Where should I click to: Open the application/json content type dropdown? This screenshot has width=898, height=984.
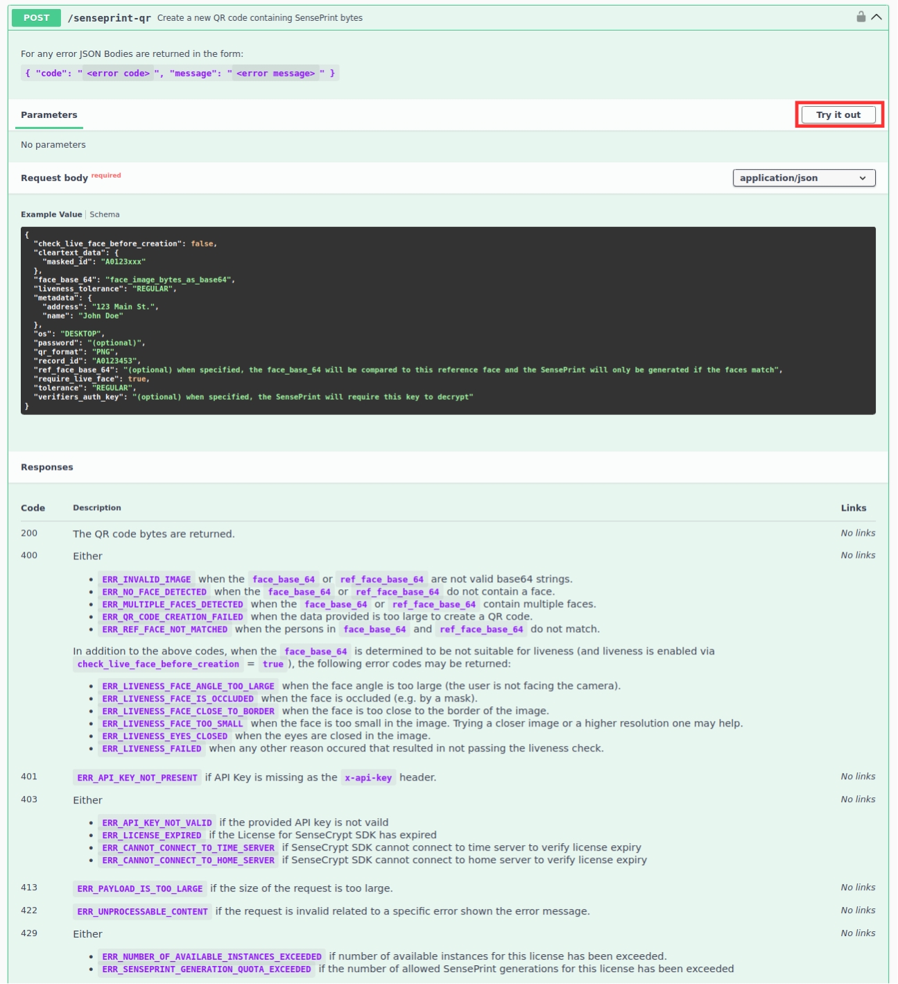coord(803,178)
